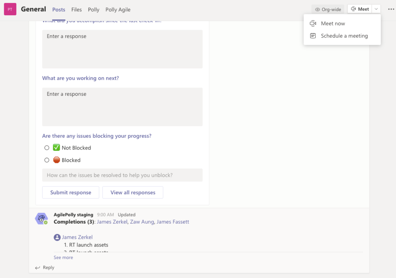396x278 pixels.
Task: Open Zaw Aung link in Completions
Action: [142, 222]
